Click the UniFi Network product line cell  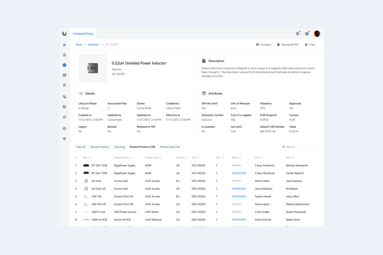click(153, 220)
